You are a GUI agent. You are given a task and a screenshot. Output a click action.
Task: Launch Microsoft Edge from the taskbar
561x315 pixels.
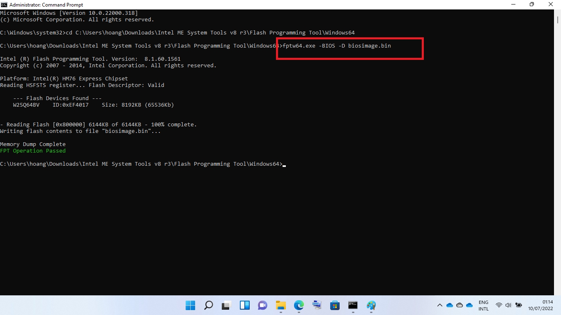[x=299, y=305]
